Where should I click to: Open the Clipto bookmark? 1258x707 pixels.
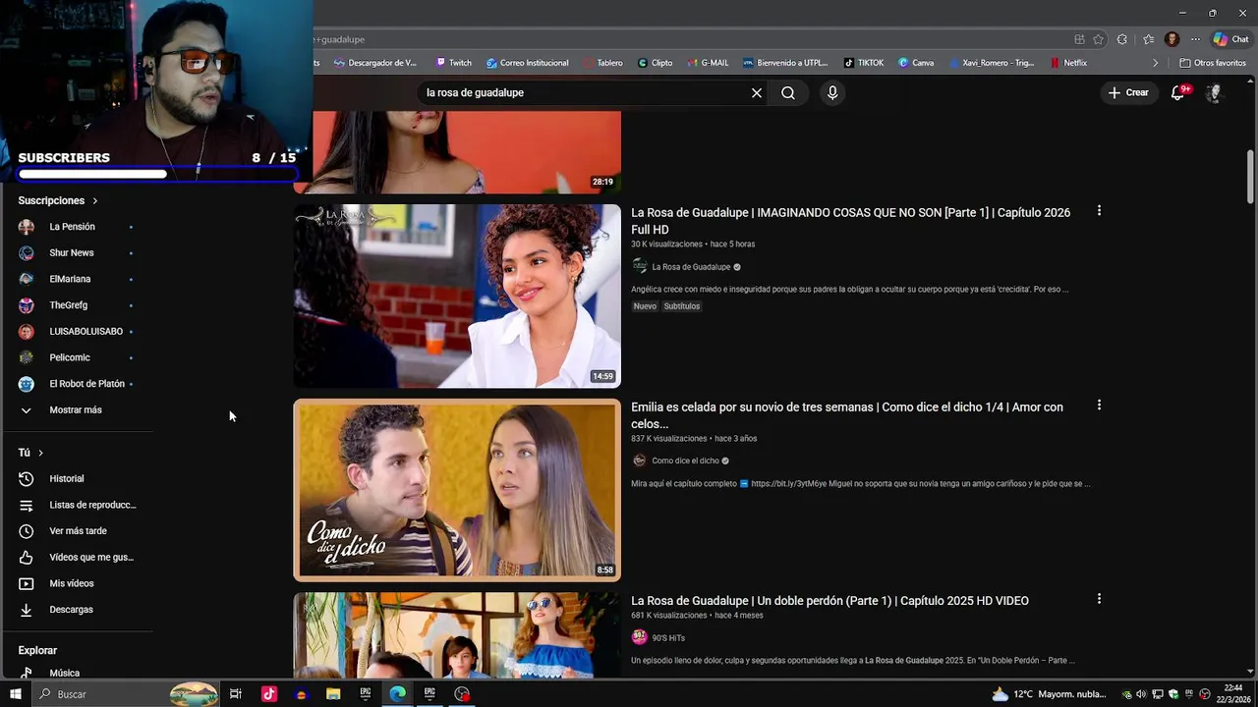tap(655, 63)
